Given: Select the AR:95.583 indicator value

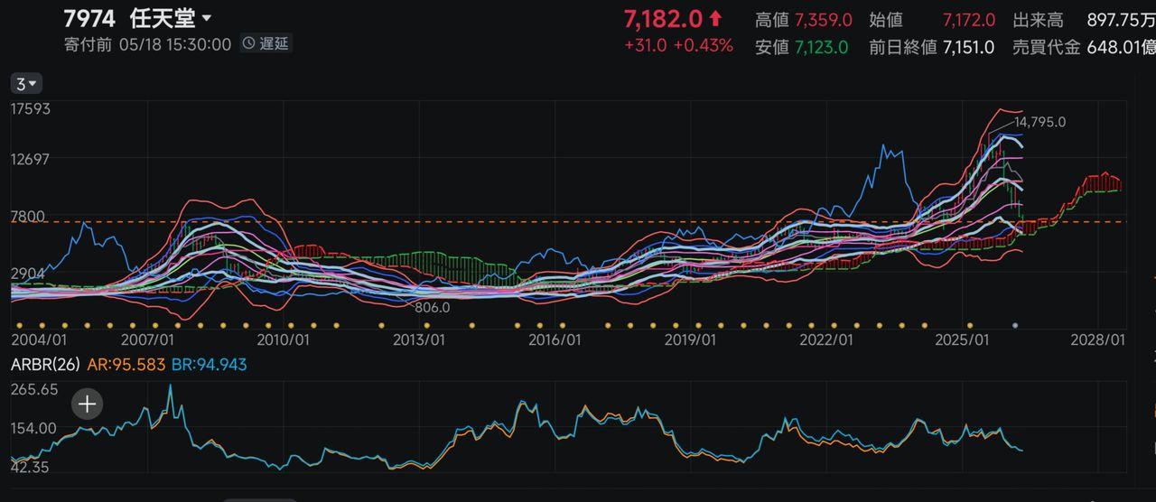Looking at the screenshot, I should 125,365.
